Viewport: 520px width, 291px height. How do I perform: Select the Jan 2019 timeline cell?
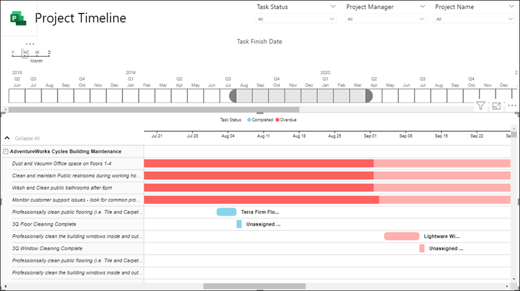point(131,96)
